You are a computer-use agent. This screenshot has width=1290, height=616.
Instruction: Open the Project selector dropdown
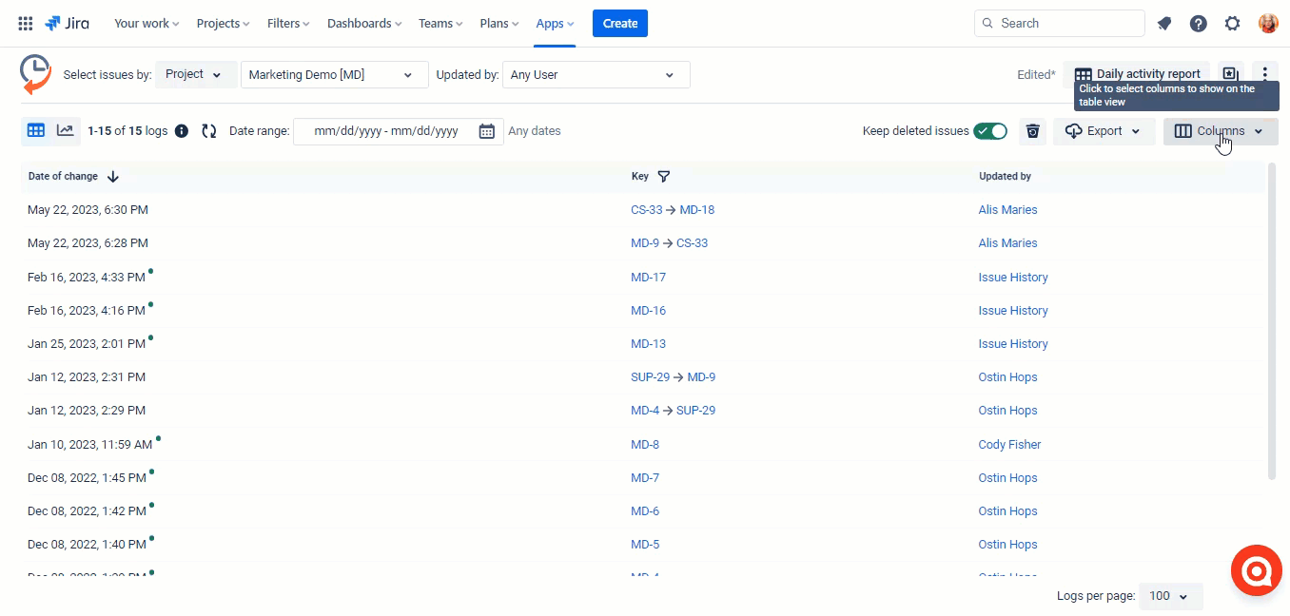(x=195, y=74)
